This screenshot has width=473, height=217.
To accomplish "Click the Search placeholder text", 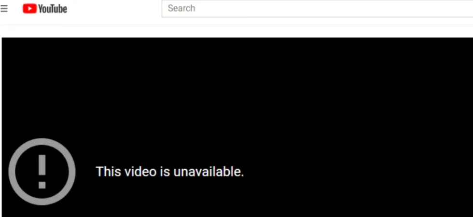I will (x=181, y=8).
